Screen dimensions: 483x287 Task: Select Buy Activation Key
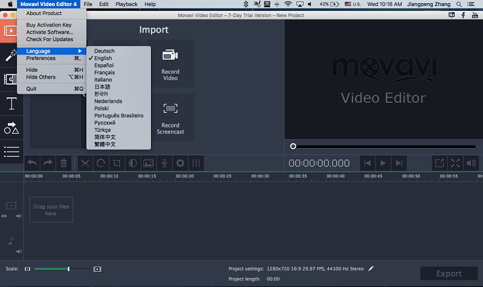(52, 25)
